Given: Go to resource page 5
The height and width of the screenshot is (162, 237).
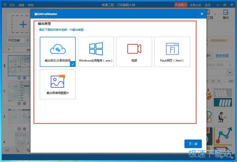Looking at the screenshot, I should (x=219, y=81).
